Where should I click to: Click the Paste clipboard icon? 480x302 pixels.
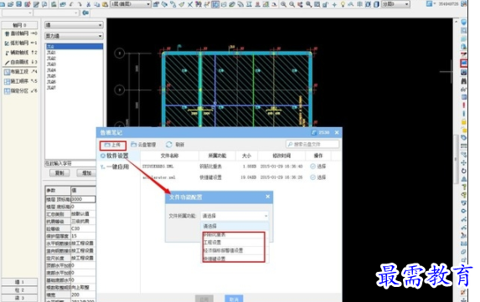tap(105, 4)
